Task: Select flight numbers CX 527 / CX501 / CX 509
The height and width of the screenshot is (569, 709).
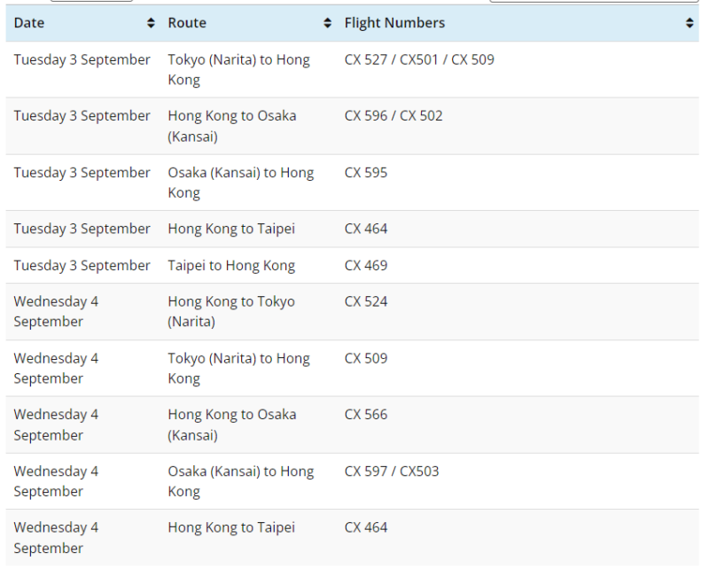Action: pos(419,60)
